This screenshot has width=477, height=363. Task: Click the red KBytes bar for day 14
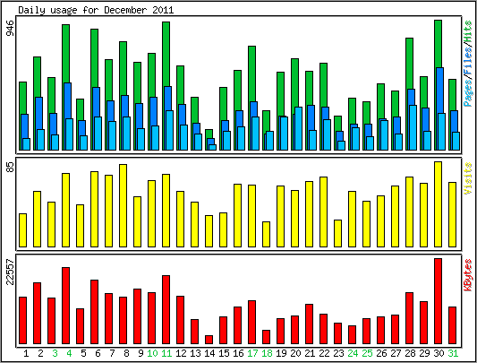point(209,340)
